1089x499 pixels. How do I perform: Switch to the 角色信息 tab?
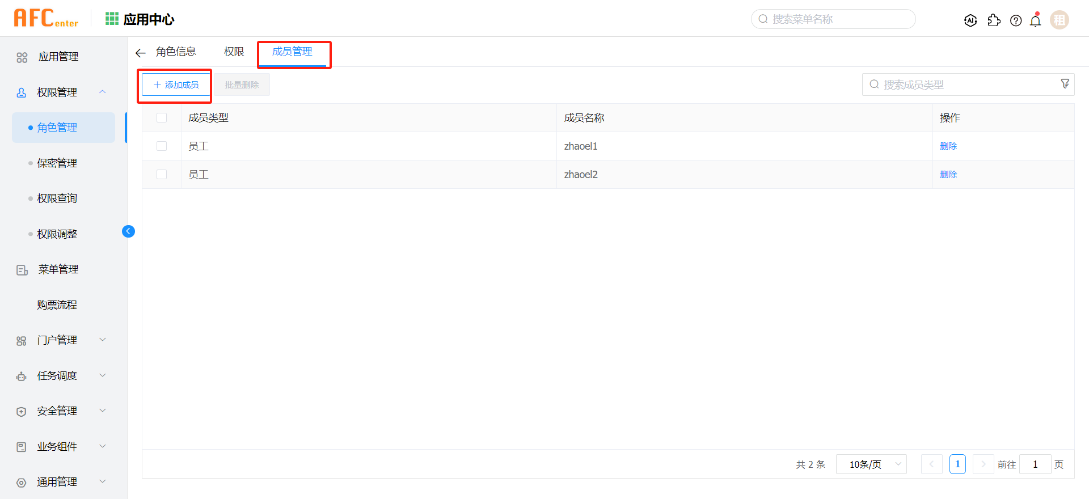176,52
